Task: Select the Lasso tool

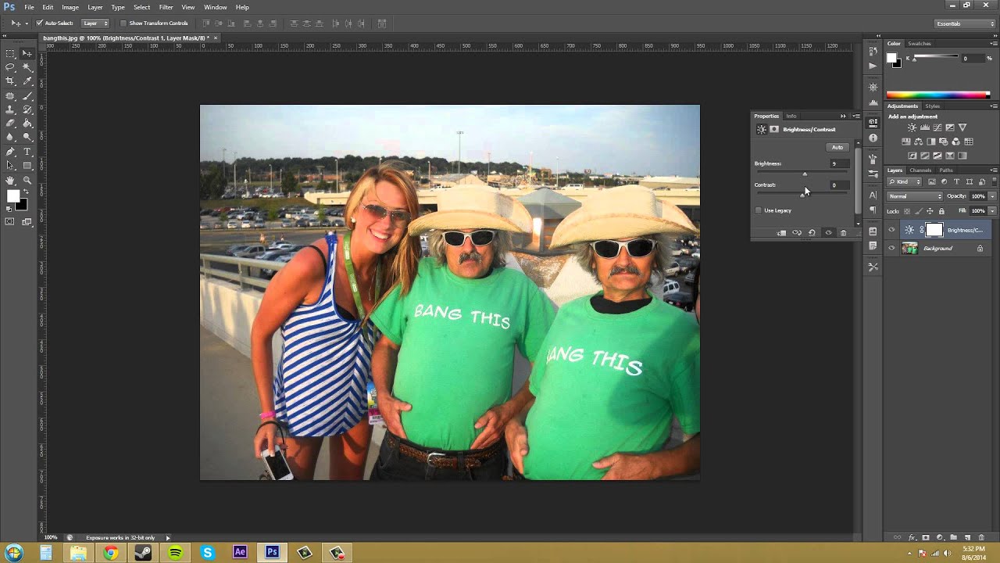Action: (10, 67)
